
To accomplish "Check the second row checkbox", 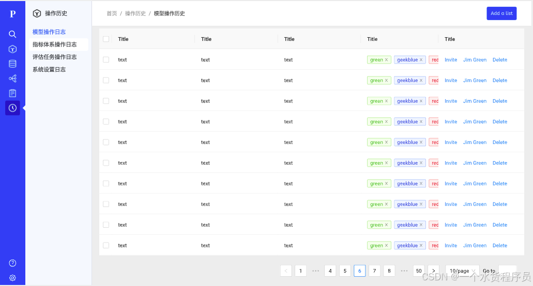I will [x=106, y=81].
